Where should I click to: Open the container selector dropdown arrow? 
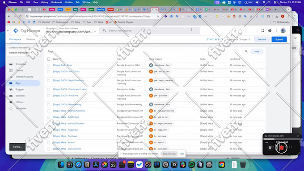tap(95, 32)
